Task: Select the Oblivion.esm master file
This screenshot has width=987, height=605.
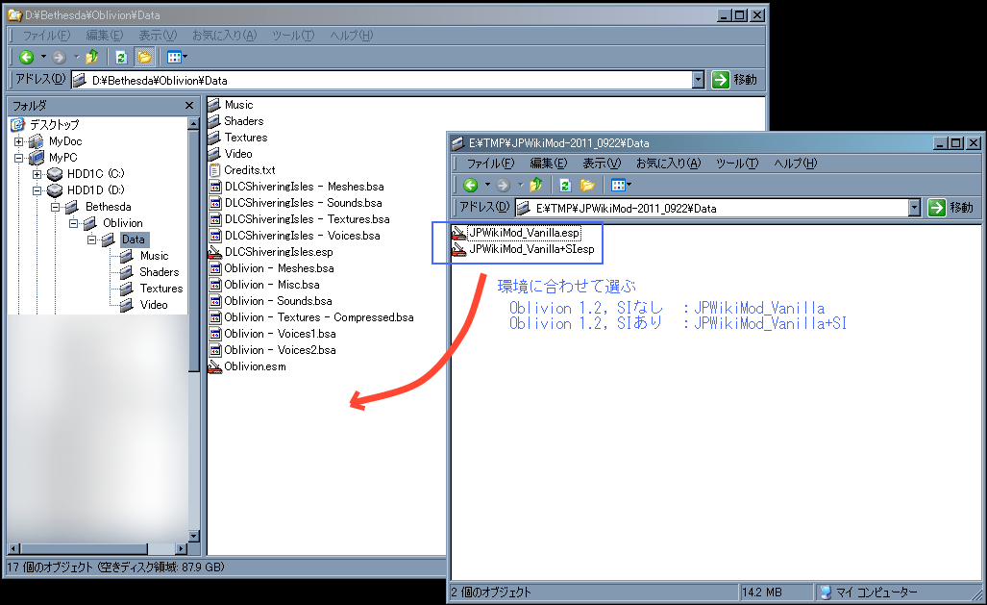Action: 254,366
